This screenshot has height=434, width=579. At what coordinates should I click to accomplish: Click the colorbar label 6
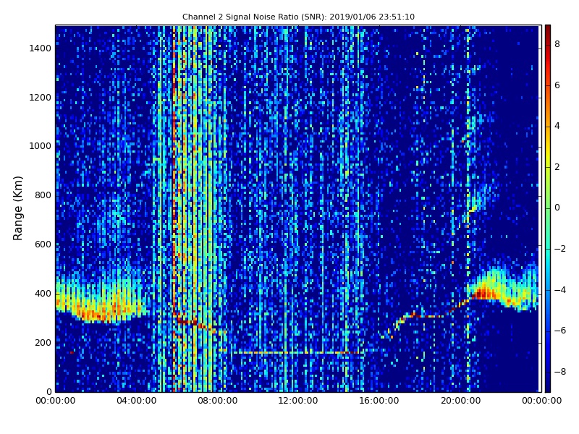click(x=557, y=85)
